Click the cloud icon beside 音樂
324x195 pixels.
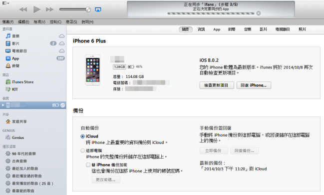click(62, 36)
